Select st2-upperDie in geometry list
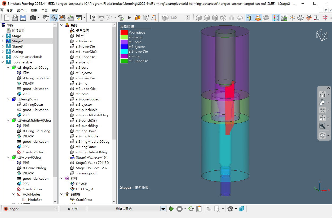 [x=86, y=89]
